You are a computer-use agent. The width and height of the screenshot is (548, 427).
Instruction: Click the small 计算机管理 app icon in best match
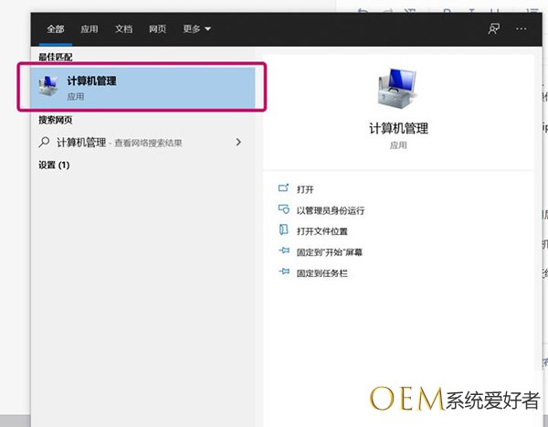coord(47,88)
